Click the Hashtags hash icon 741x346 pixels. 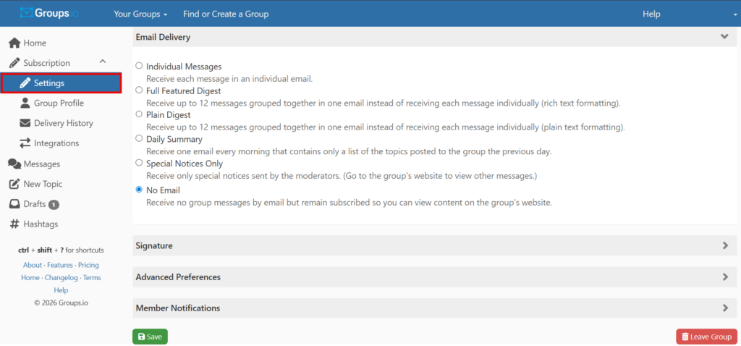14,224
